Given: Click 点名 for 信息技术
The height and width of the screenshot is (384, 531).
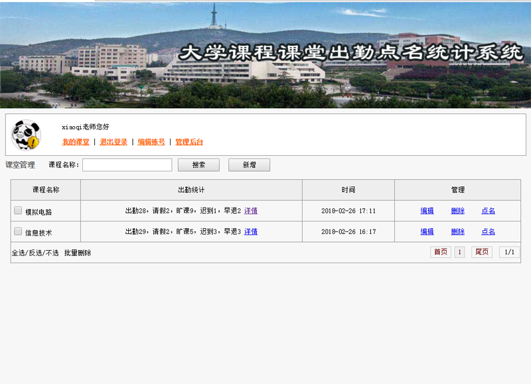Looking at the screenshot, I should point(489,231).
